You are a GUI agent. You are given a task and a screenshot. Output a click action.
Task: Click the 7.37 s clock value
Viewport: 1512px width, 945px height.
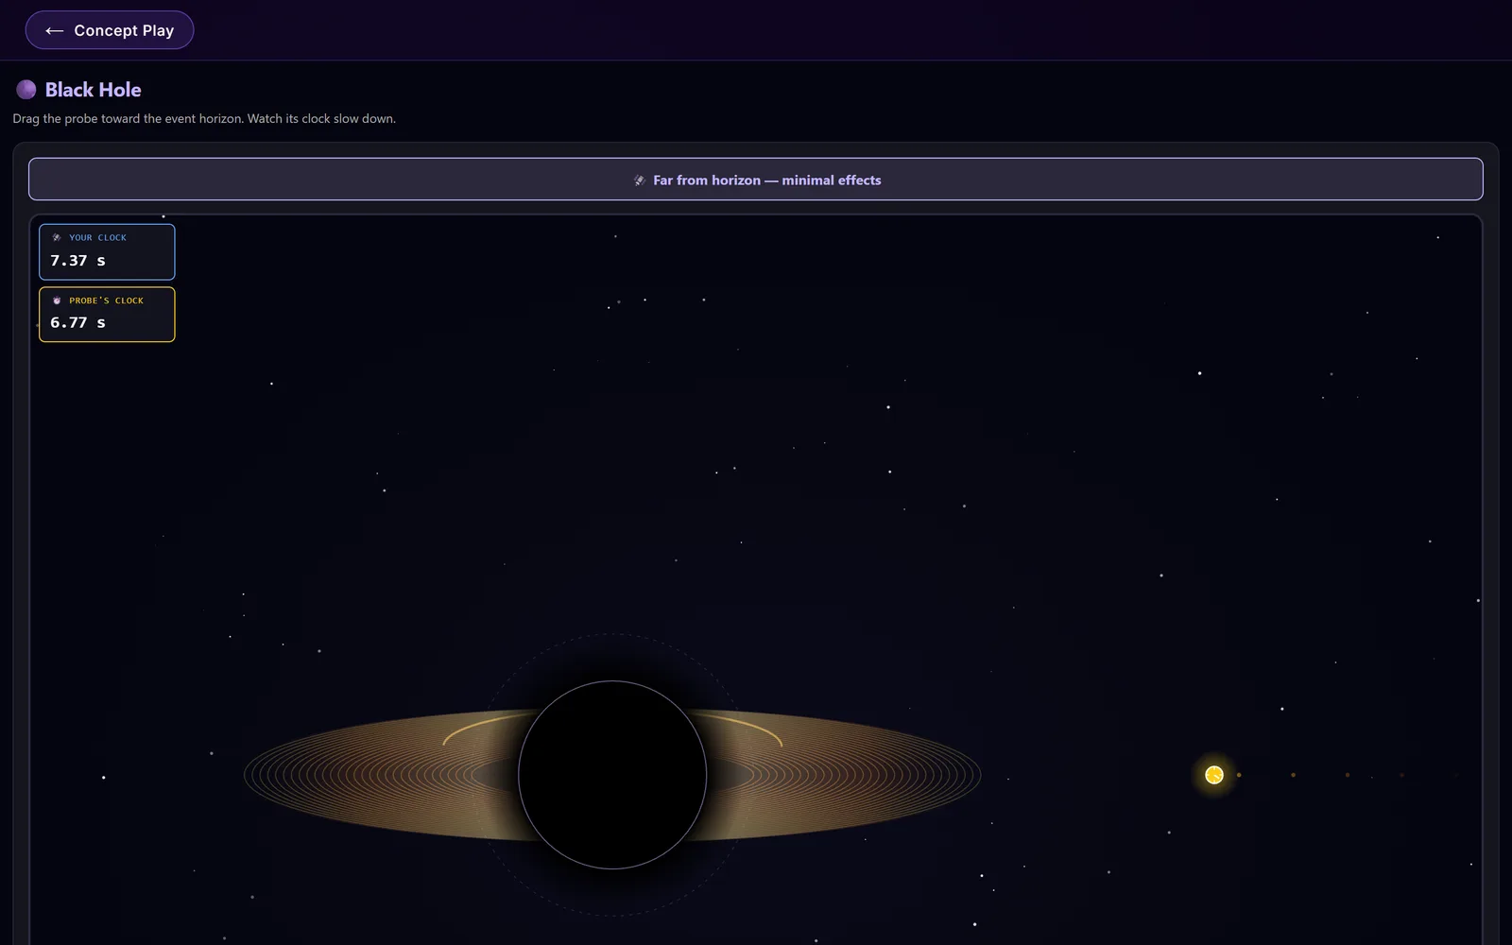[77, 261]
